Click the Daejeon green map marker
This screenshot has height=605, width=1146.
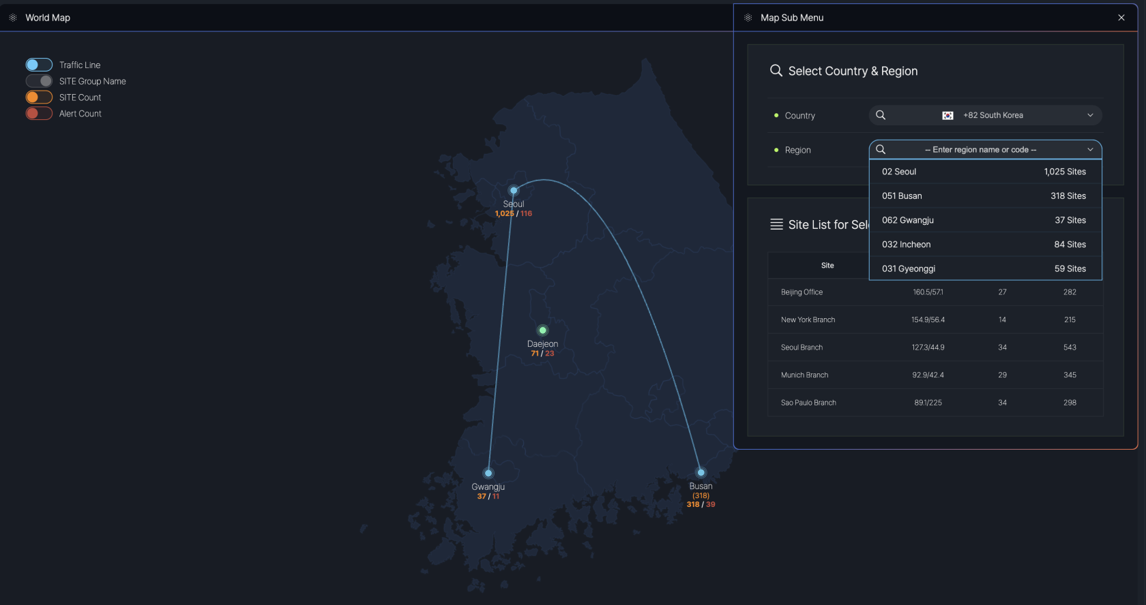coord(542,330)
